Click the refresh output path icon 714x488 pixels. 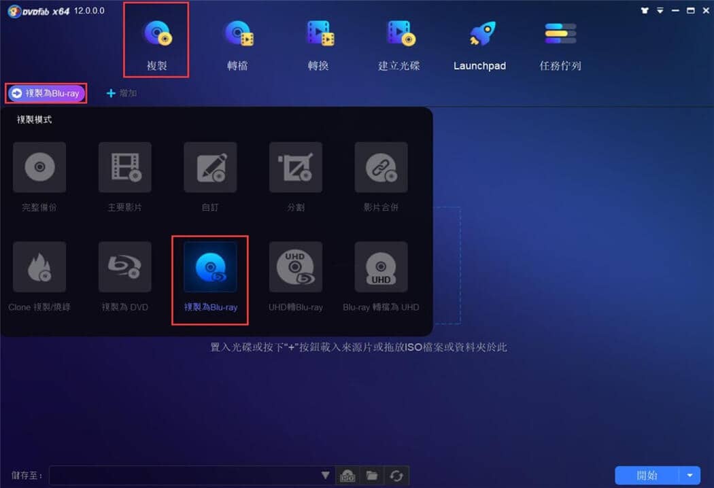coord(396,476)
